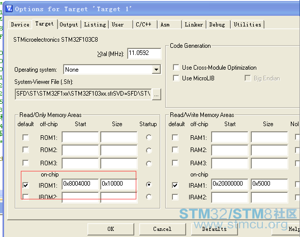This screenshot has height=237, width=300.
Task: Check the RAM1 default checkbox
Action: [x=175, y=137]
